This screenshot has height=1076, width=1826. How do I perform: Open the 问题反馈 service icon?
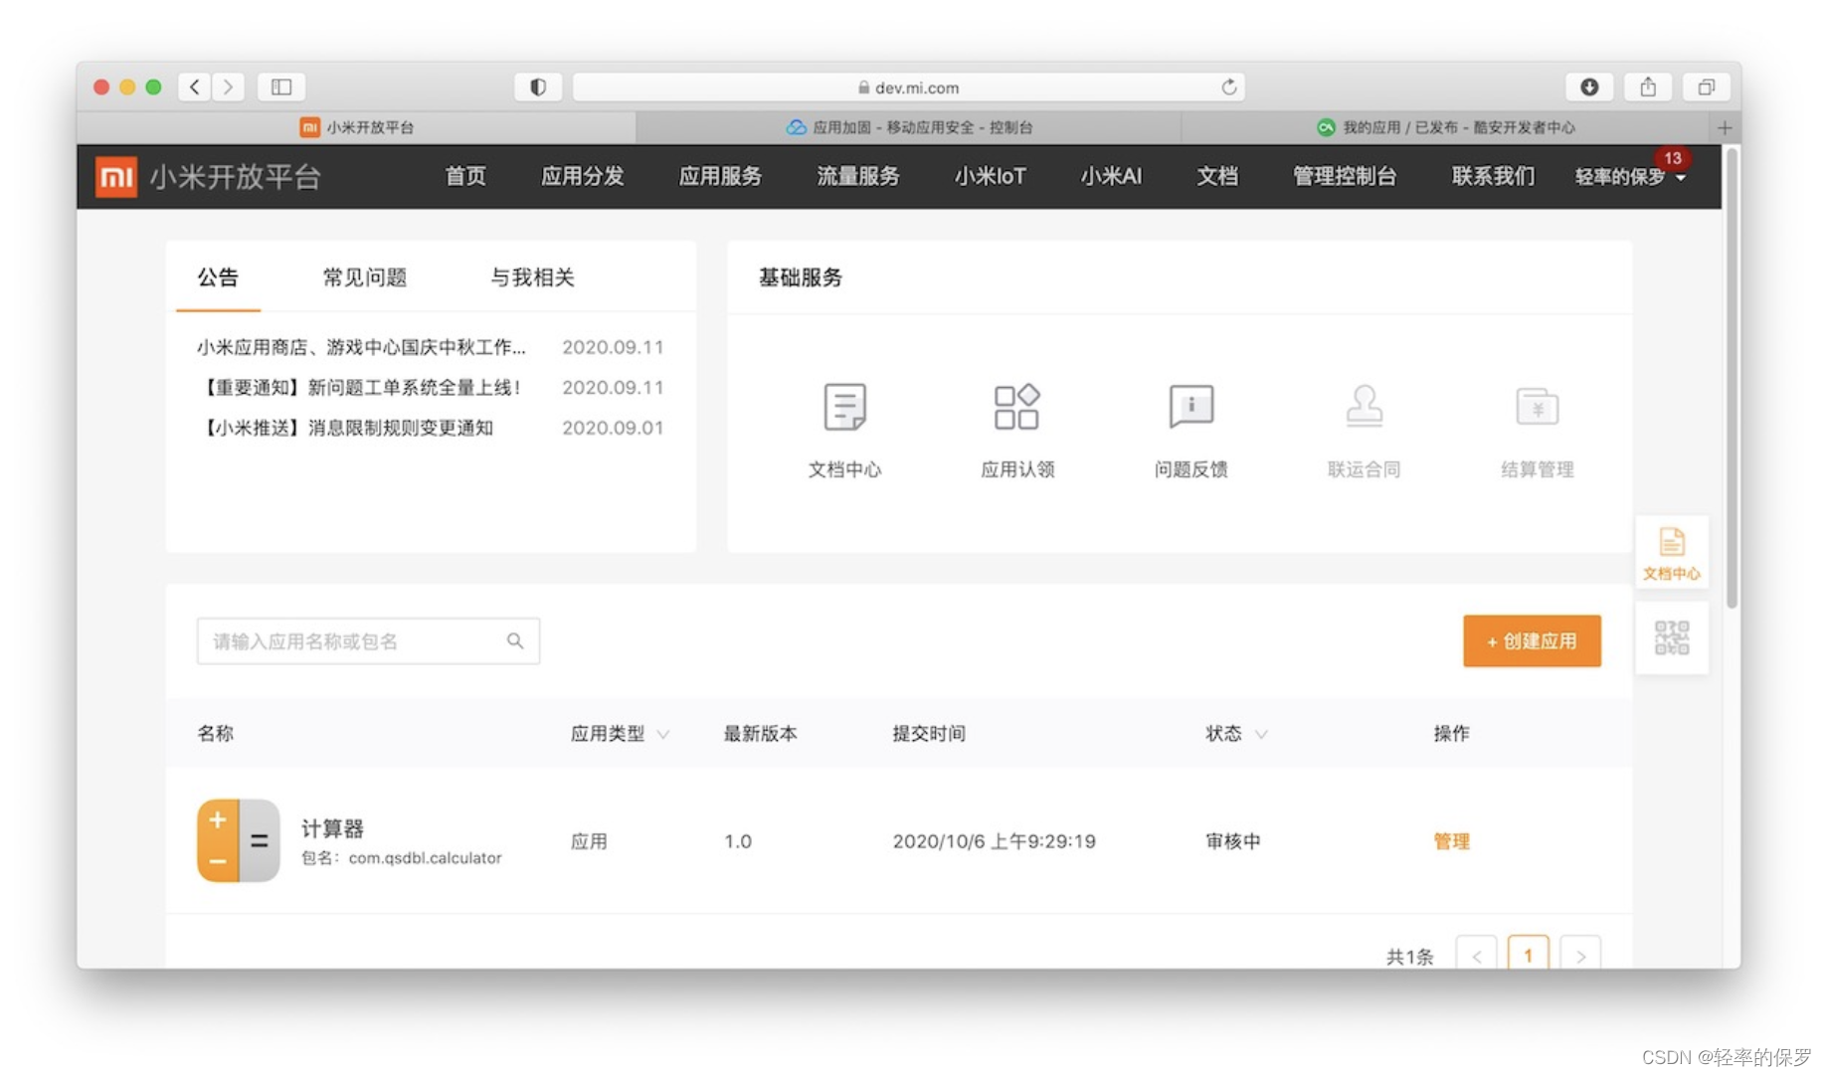pos(1190,407)
